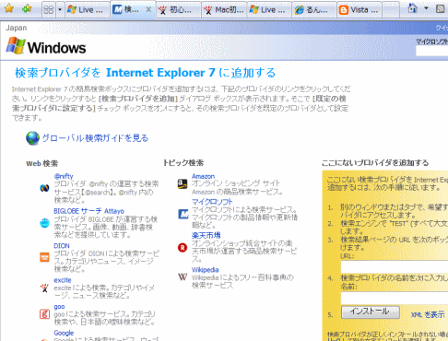Switch to first Live tab
The image size is (448, 341).
click(x=88, y=10)
